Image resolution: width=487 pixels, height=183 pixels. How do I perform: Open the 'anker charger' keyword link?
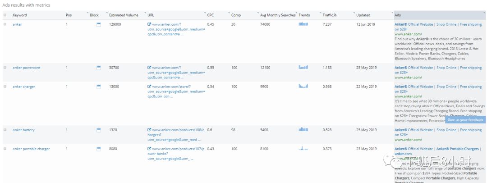pyautogui.click(x=24, y=87)
